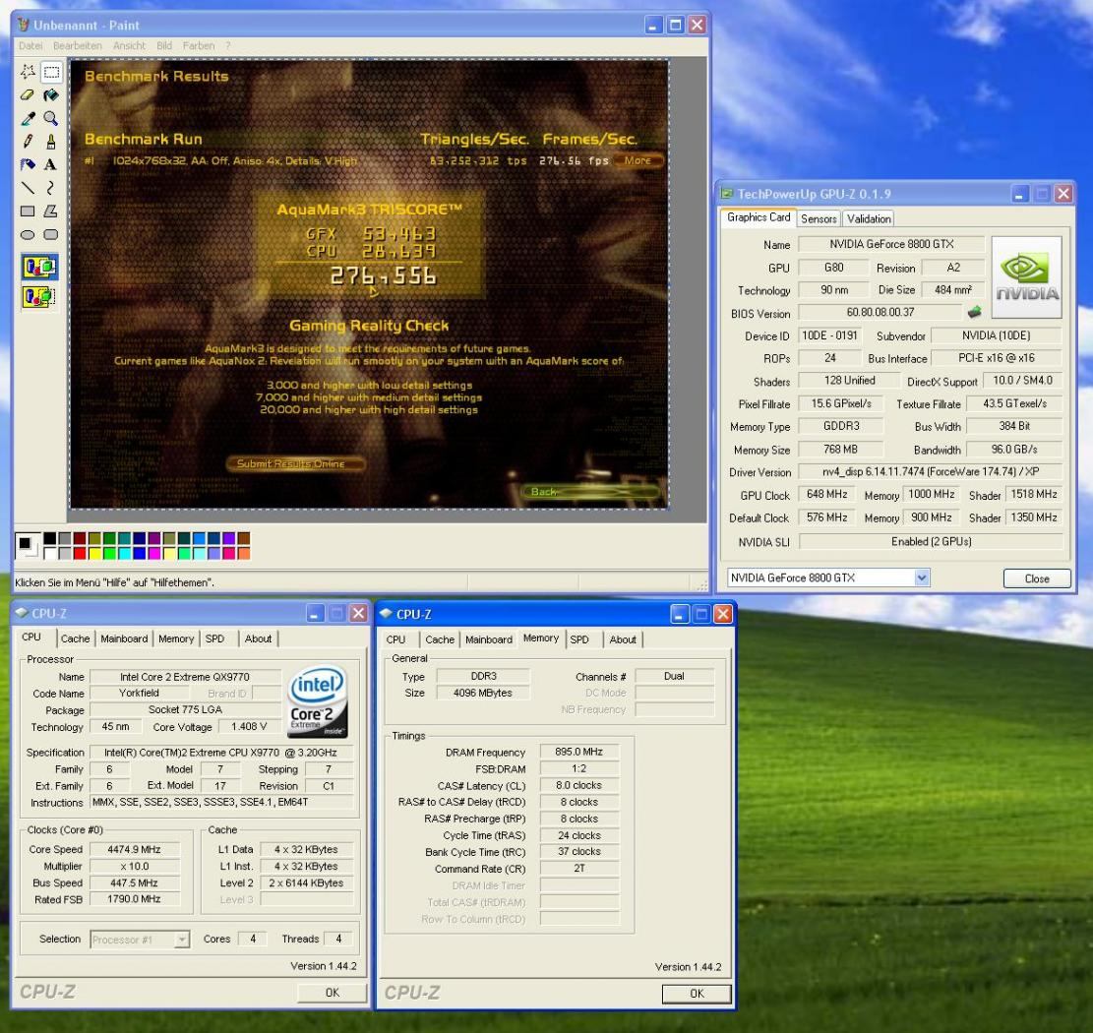Expand the Processor #1 selection dropdown
Image resolution: width=1093 pixels, height=1033 pixels.
pos(181,940)
